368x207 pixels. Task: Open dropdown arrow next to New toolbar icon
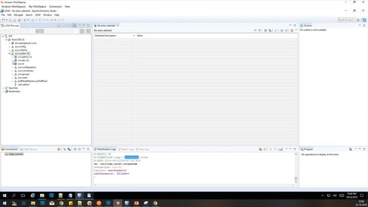click(x=7, y=20)
